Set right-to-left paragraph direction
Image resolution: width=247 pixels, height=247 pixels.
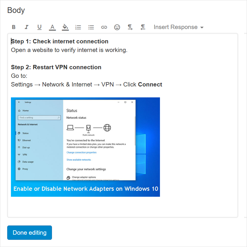point(143,27)
